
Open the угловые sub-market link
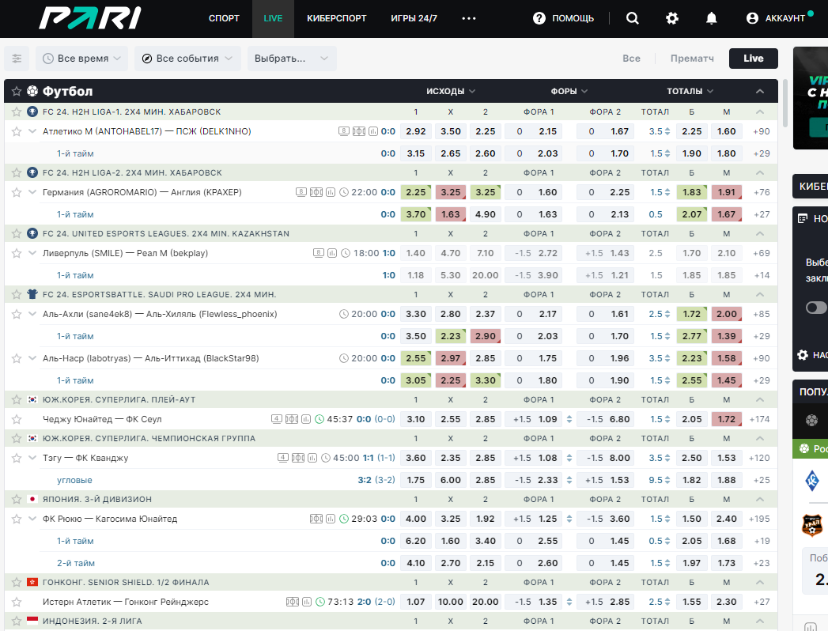coord(74,480)
